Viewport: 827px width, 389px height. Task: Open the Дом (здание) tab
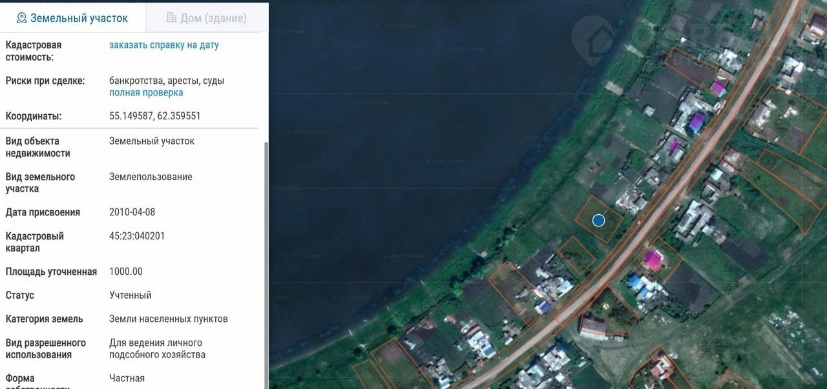pyautogui.click(x=207, y=18)
